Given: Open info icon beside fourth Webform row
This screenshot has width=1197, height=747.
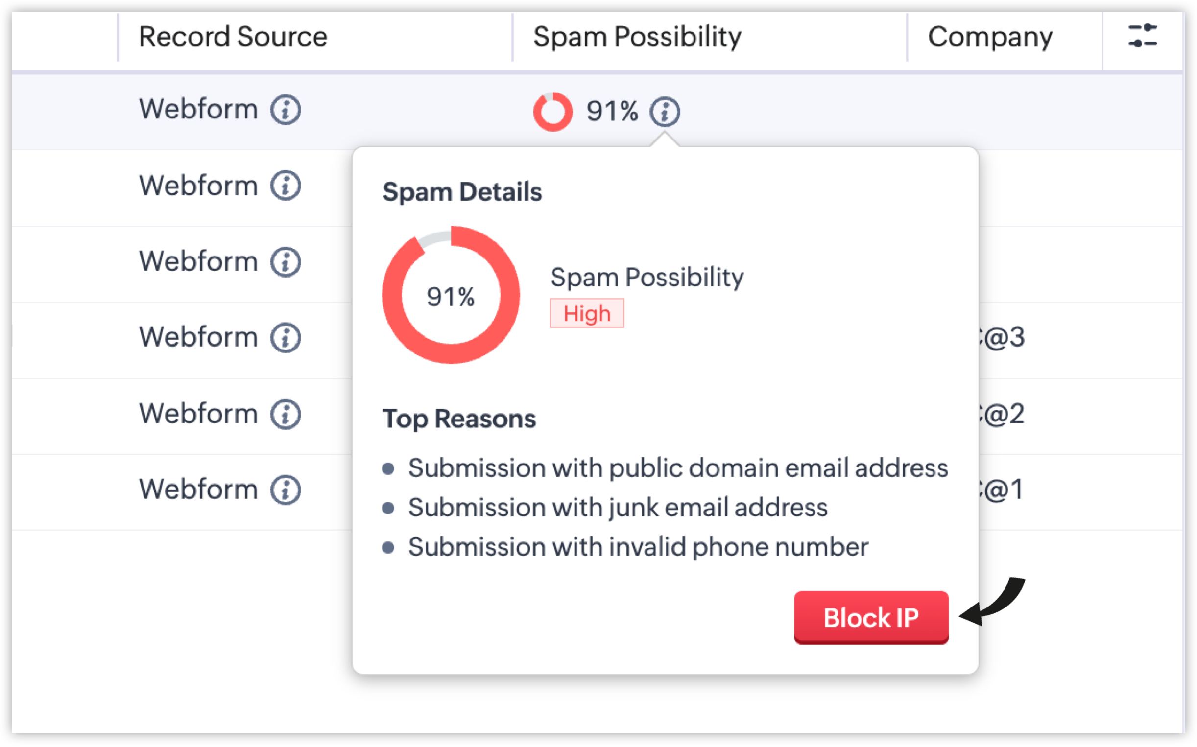Looking at the screenshot, I should (x=286, y=338).
